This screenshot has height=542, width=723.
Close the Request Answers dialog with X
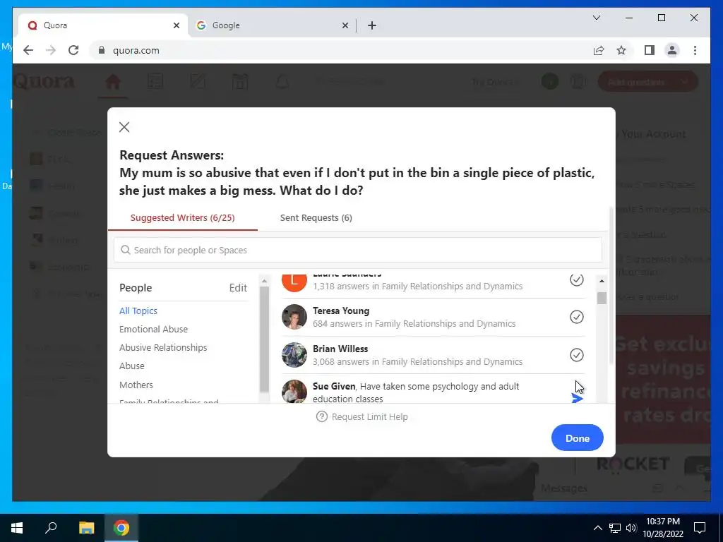[x=124, y=127]
